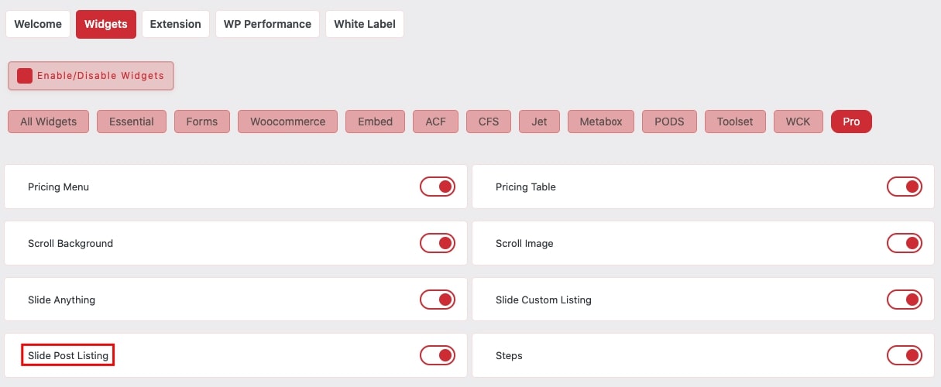
Task: Select the Pro widget filter
Action: 851,122
